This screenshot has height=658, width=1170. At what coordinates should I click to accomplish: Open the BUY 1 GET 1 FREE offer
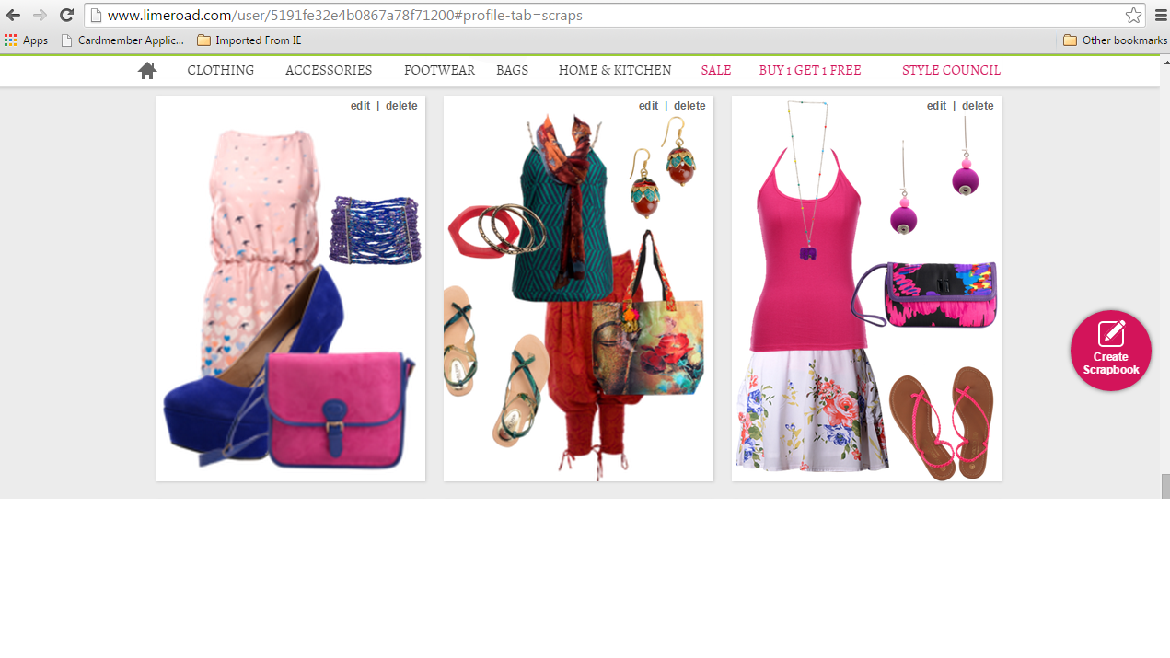click(809, 70)
